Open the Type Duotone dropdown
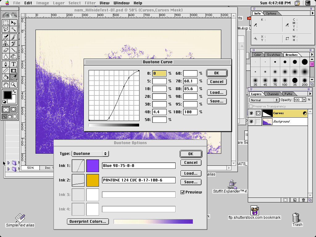316x237 pixels. (x=90, y=154)
